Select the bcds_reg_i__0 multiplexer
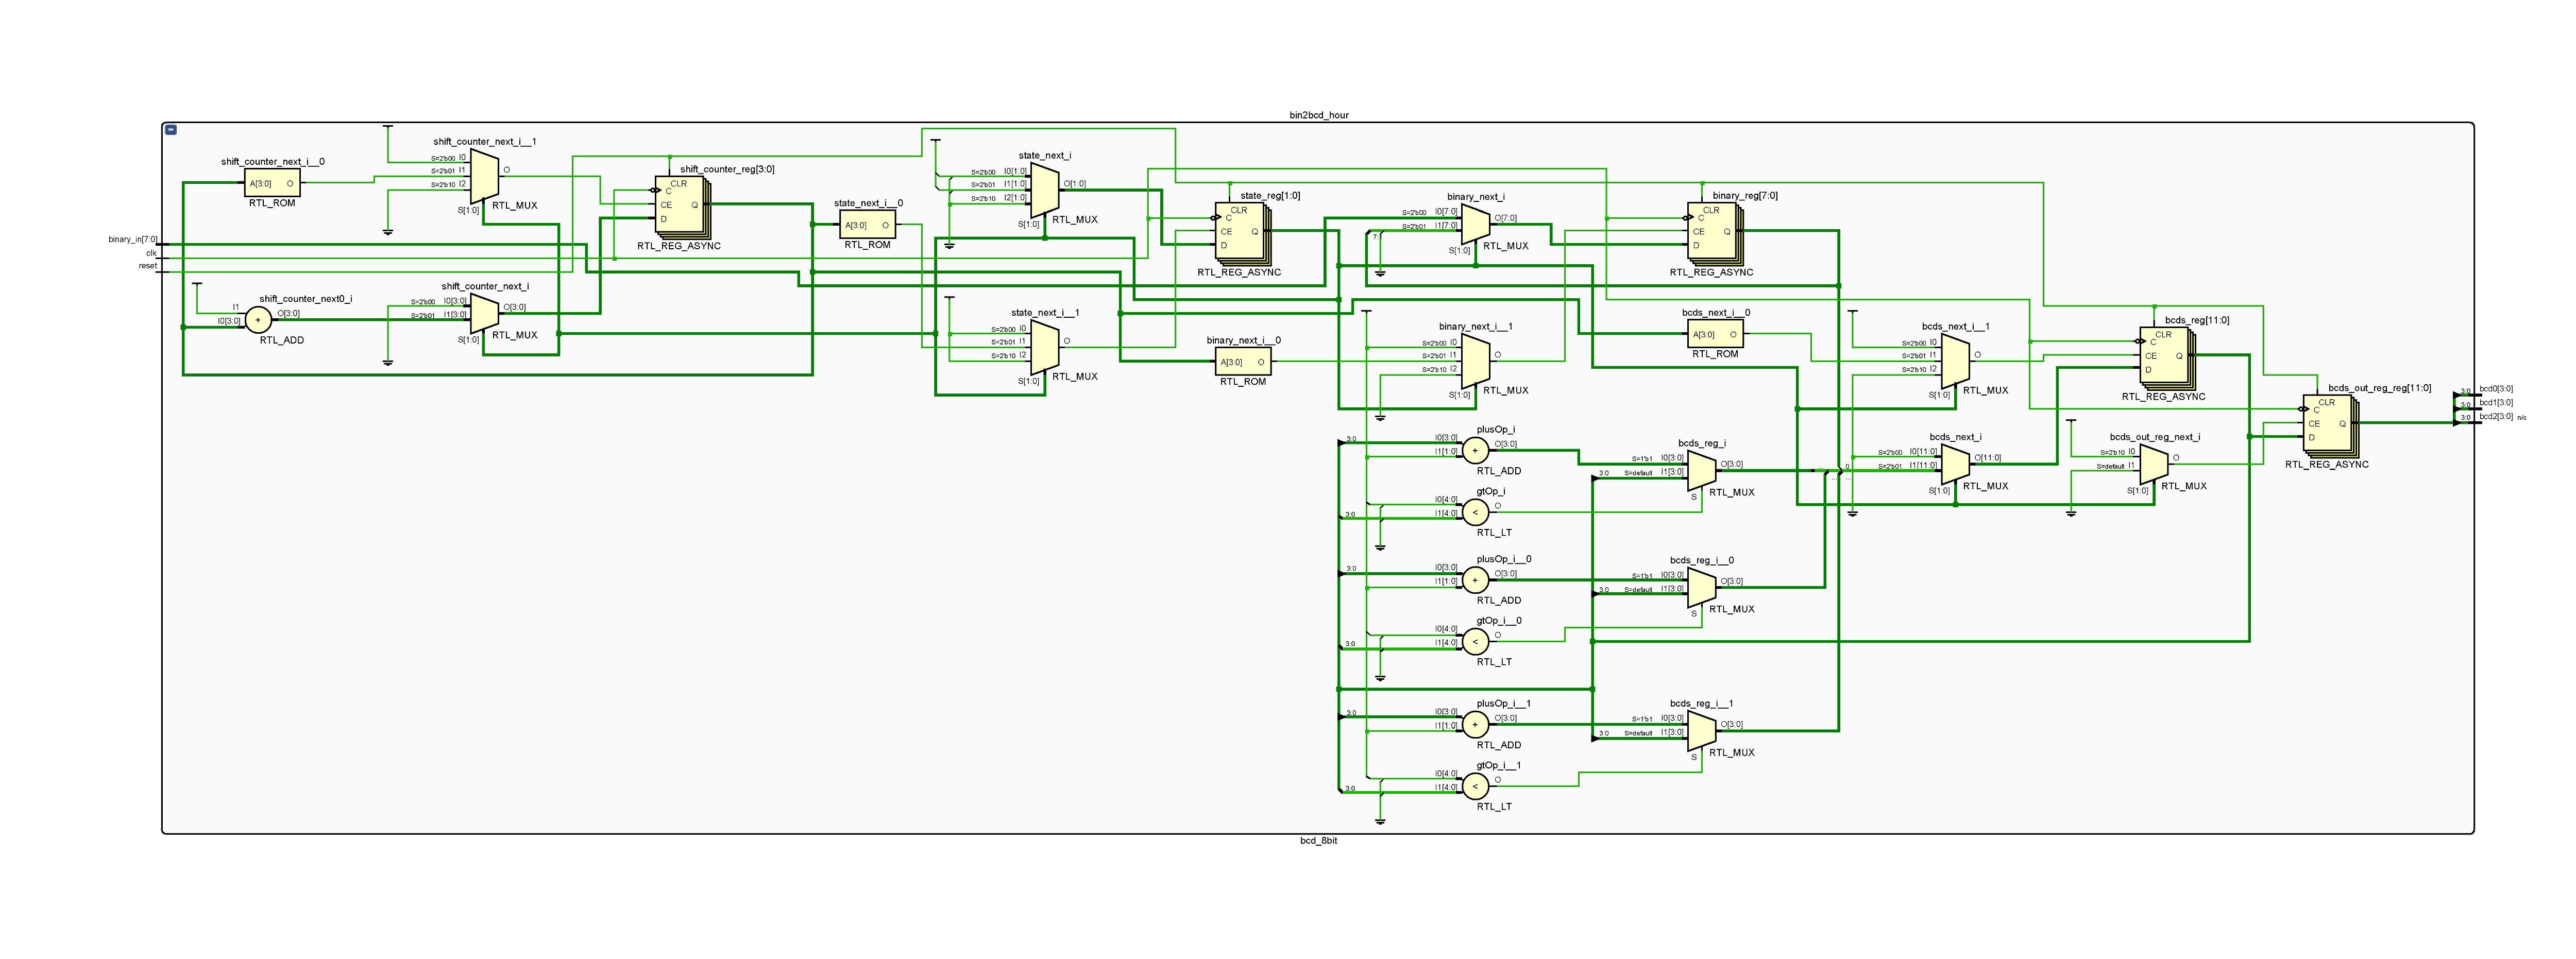This screenshot has width=2576, height=959. [x=1702, y=588]
